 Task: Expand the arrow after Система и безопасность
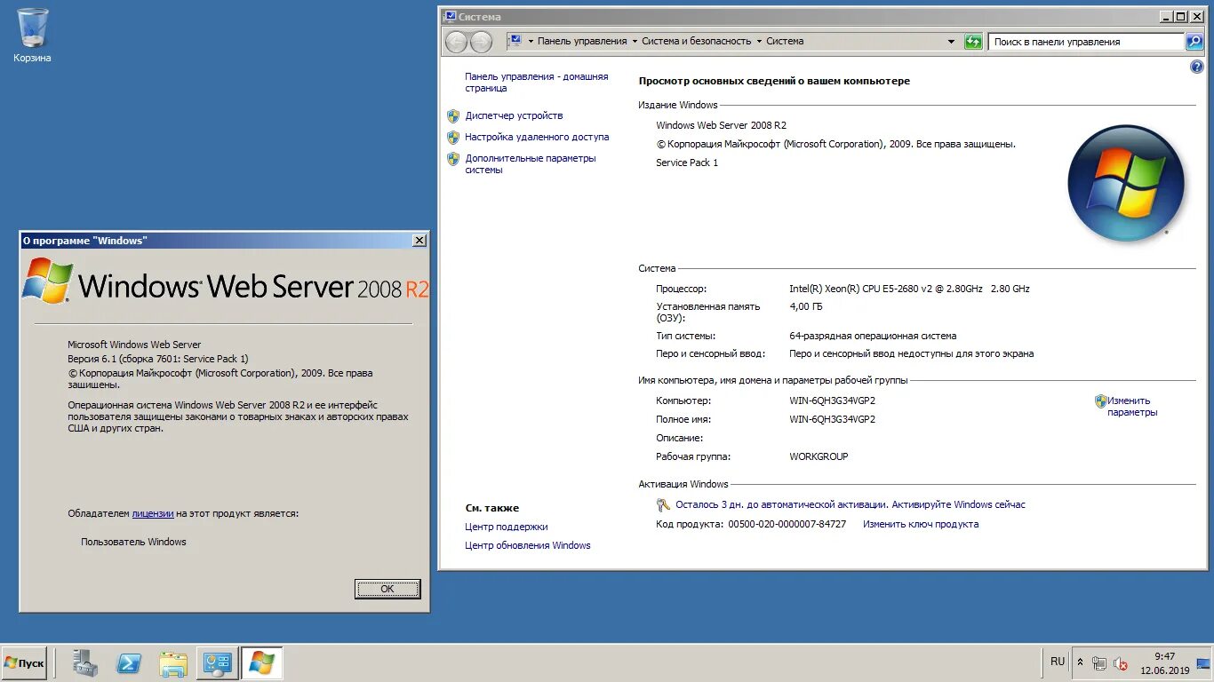tap(759, 41)
